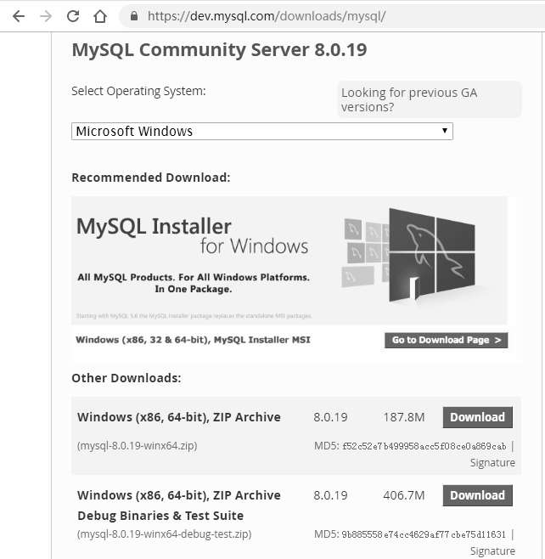This screenshot has height=559, width=545.
Task: Click the MD5 hash starting with f52c52e7
Action: pyautogui.click(x=424, y=446)
